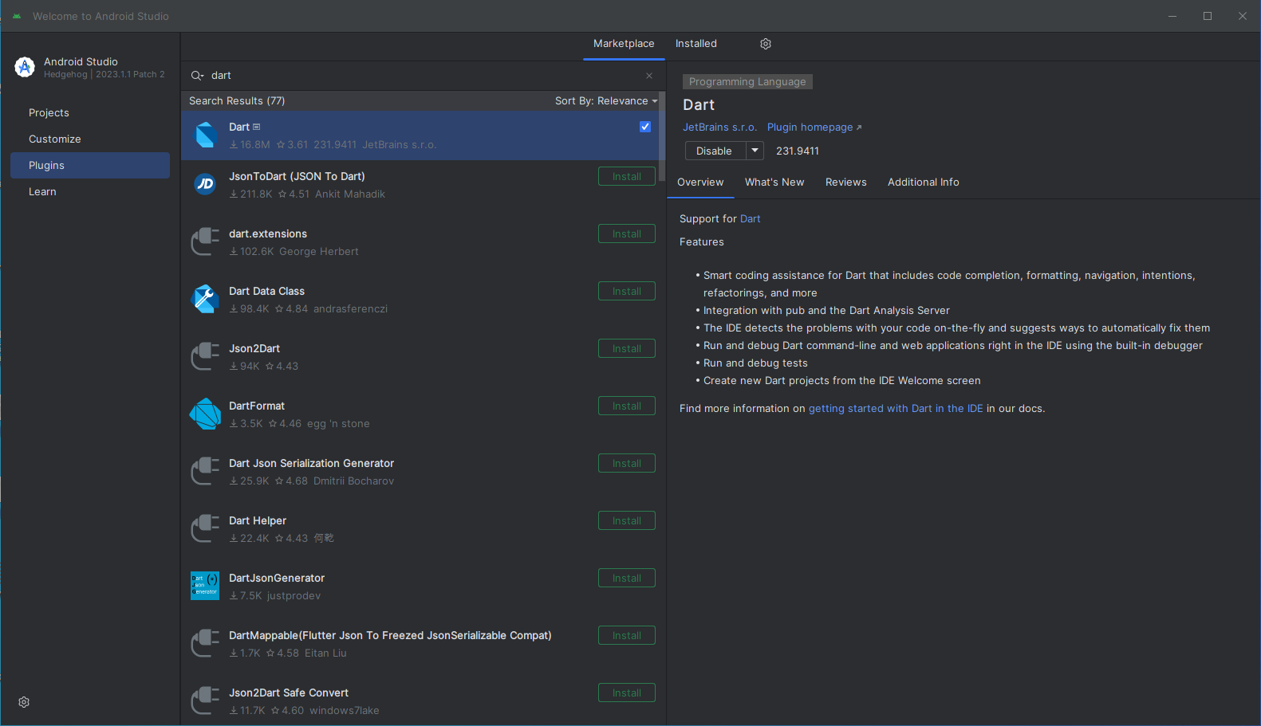Click the DartMappable plugin icon
The height and width of the screenshot is (726, 1261).
(x=206, y=643)
